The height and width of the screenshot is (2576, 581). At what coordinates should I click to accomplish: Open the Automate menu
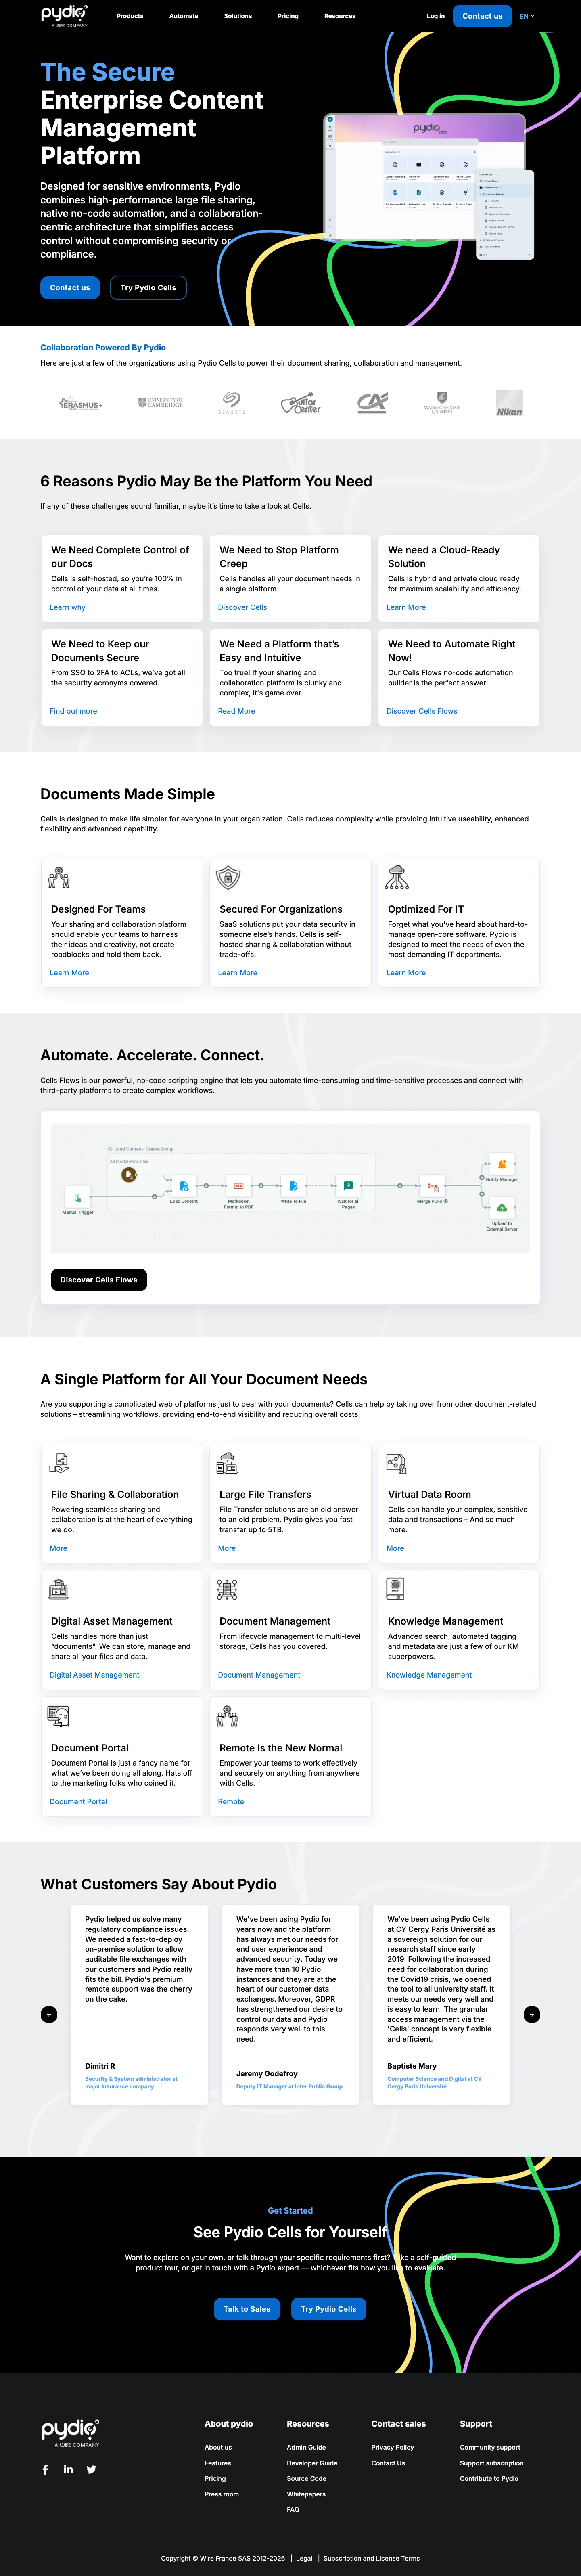click(184, 16)
